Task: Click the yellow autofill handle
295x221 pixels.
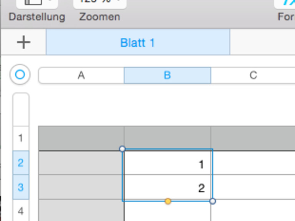Action: [168, 201]
